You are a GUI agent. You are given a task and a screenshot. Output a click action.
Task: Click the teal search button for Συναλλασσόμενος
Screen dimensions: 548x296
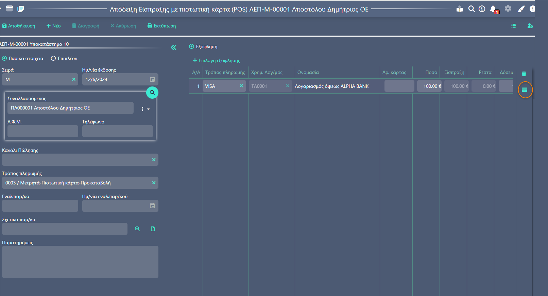(x=152, y=92)
